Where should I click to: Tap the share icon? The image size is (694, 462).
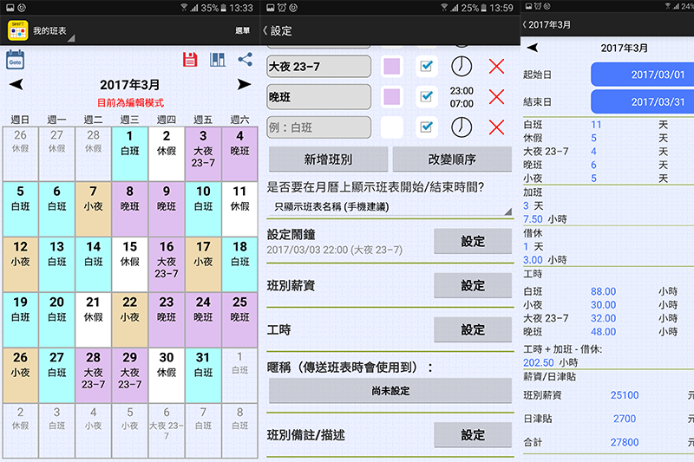[x=245, y=60]
